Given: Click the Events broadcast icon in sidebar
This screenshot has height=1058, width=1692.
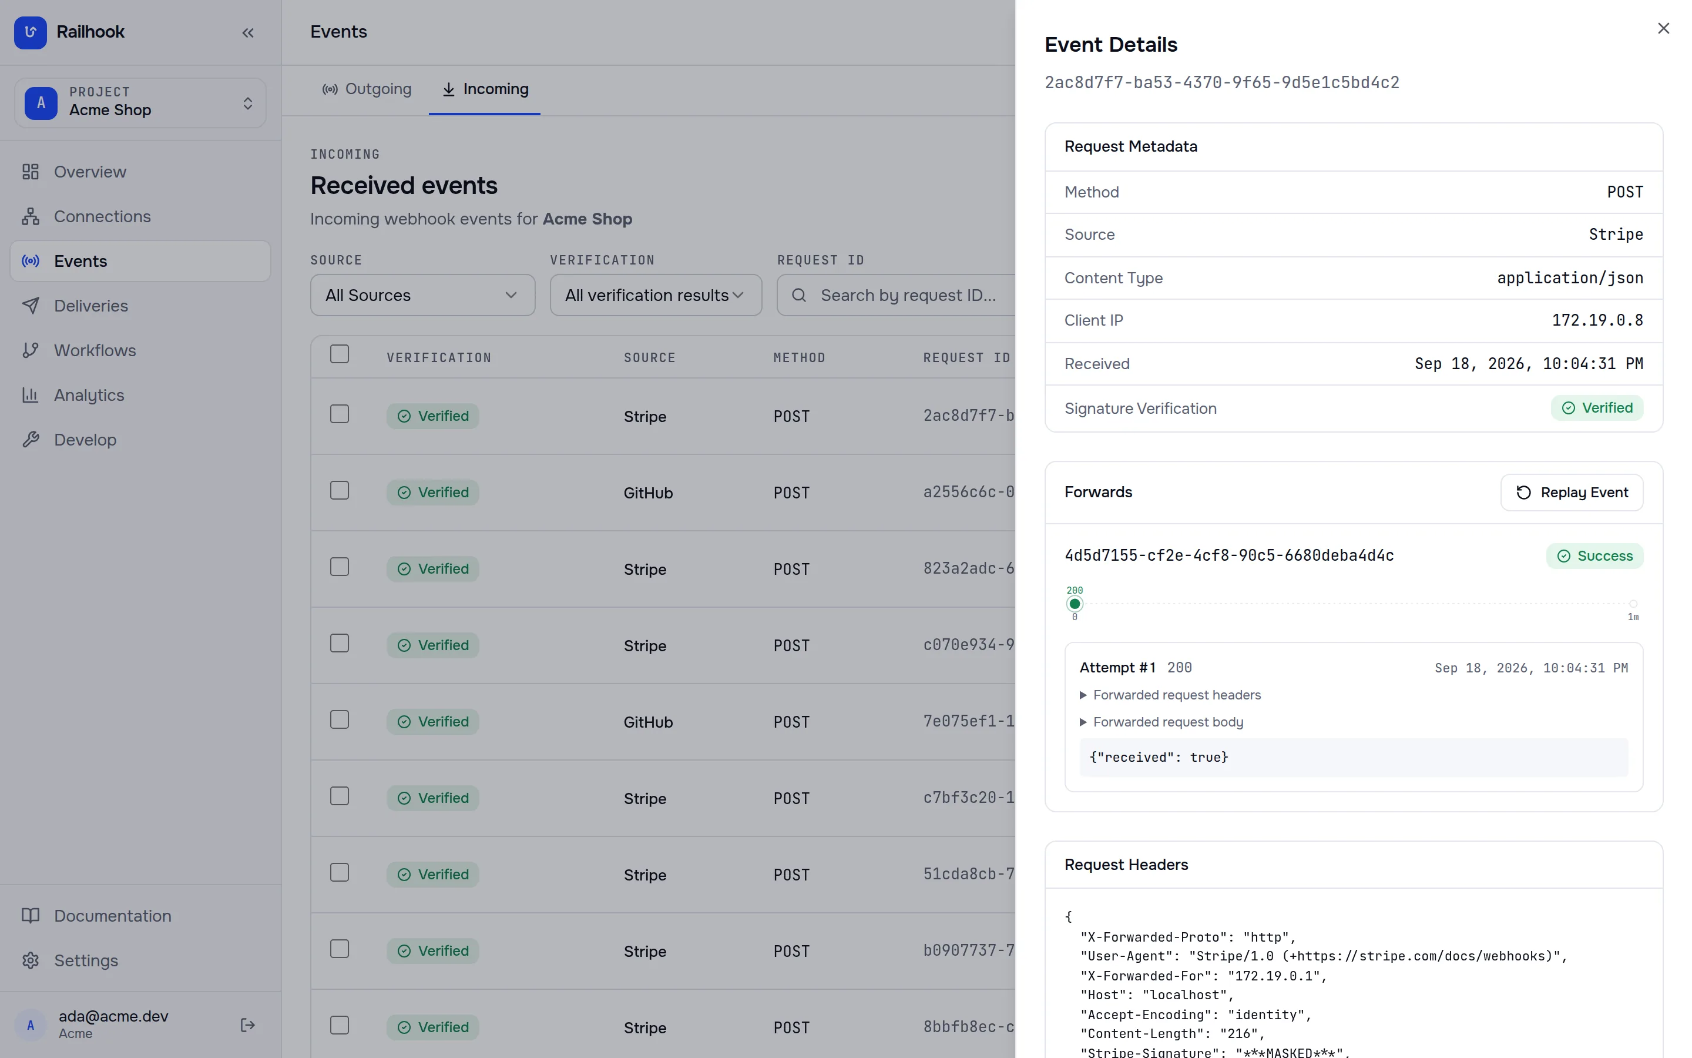Looking at the screenshot, I should click(x=30, y=261).
